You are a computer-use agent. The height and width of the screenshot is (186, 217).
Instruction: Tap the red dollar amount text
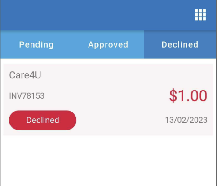[188, 95]
